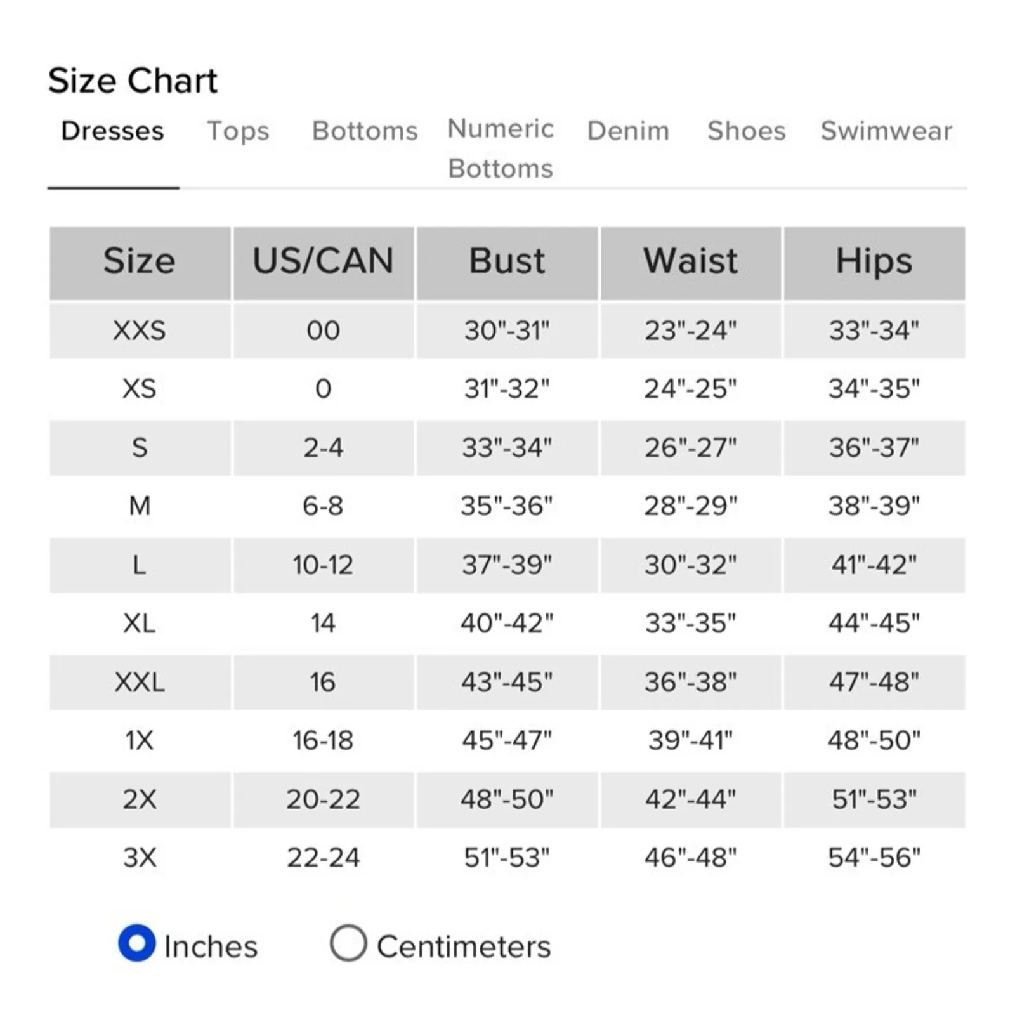Click the 3X size row label
The width and height of the screenshot is (1015, 1015).
click(x=140, y=858)
